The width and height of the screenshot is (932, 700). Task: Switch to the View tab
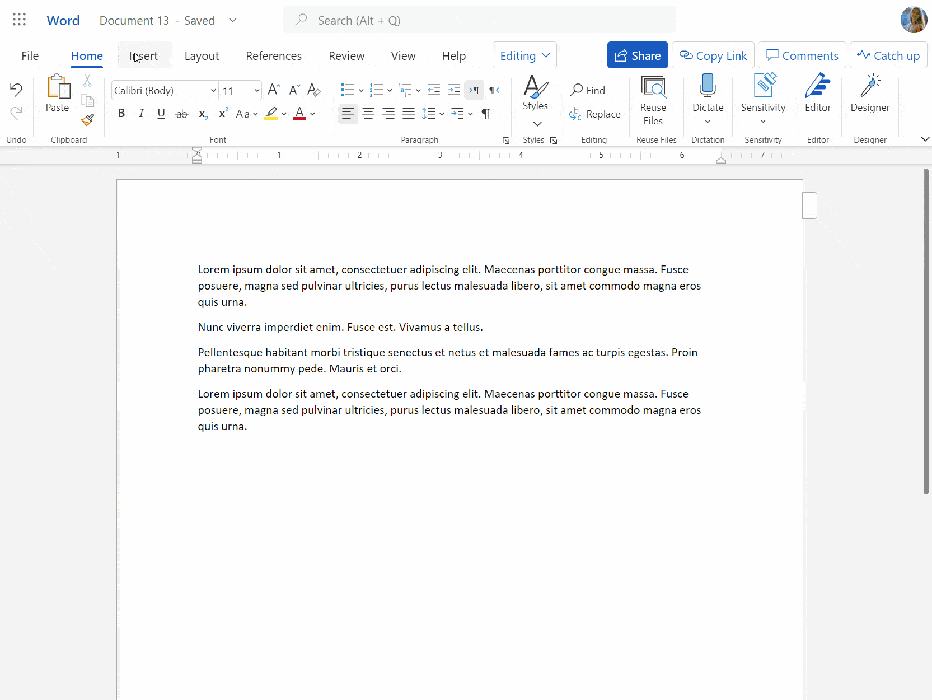coord(403,55)
